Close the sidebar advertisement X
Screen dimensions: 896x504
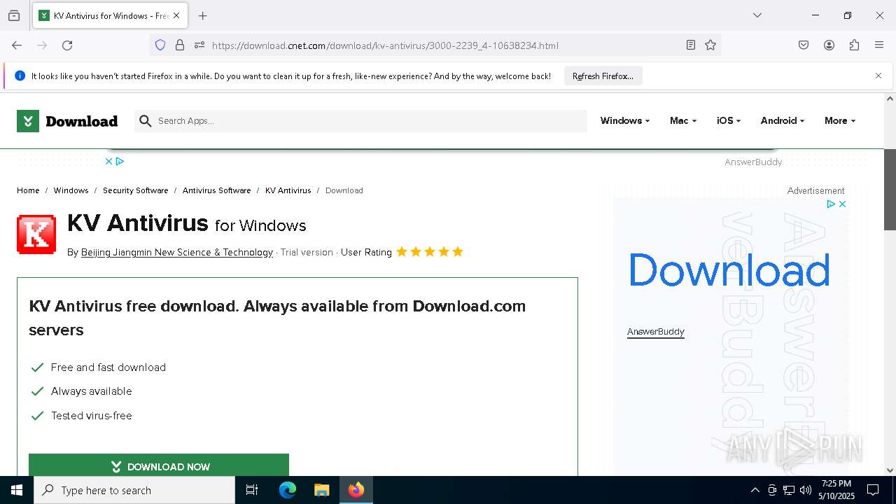coord(843,204)
